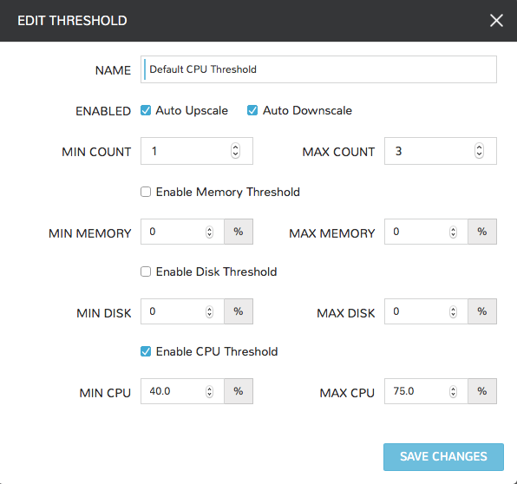The height and width of the screenshot is (484, 517).
Task: Click the Max CPU stepper arrows
Action: (x=454, y=391)
